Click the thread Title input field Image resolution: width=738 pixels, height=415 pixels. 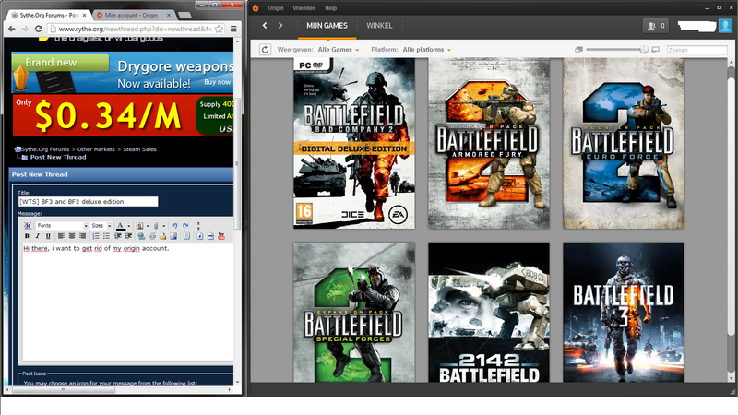coord(88,201)
